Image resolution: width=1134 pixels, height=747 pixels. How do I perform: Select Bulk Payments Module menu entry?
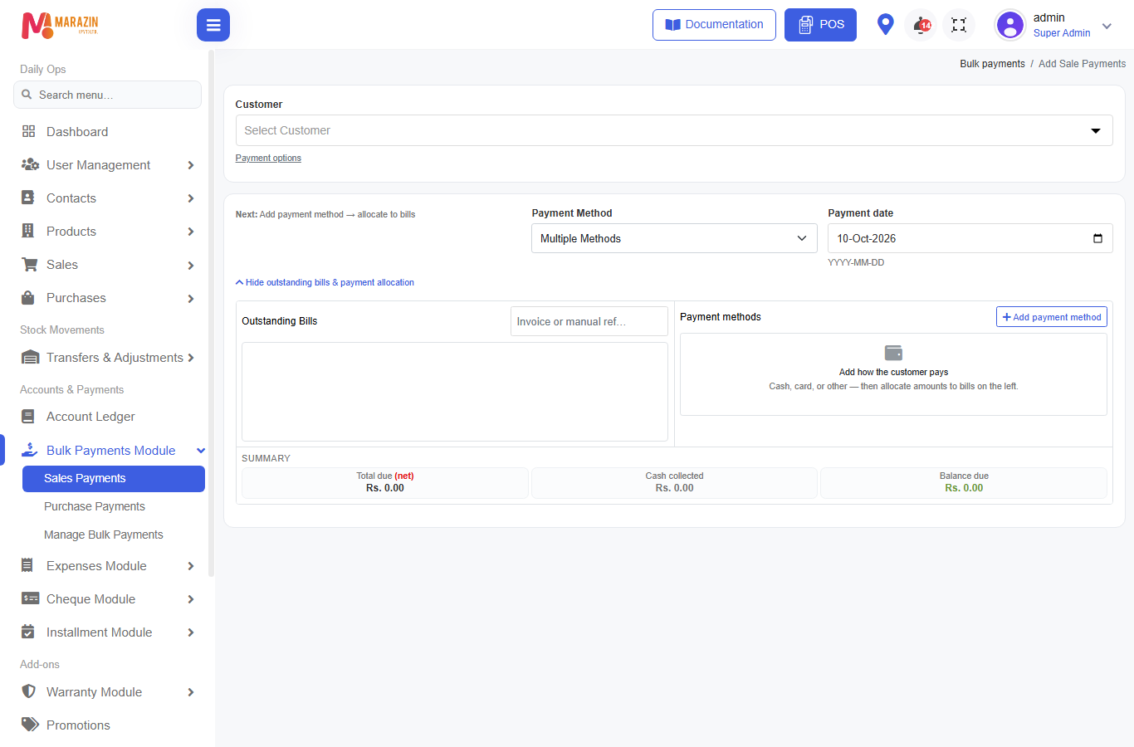[110, 451]
